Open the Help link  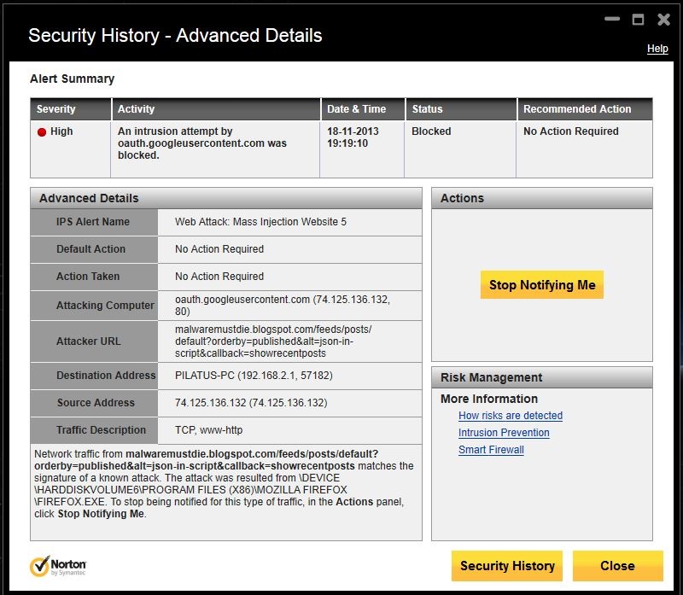pyautogui.click(x=657, y=49)
